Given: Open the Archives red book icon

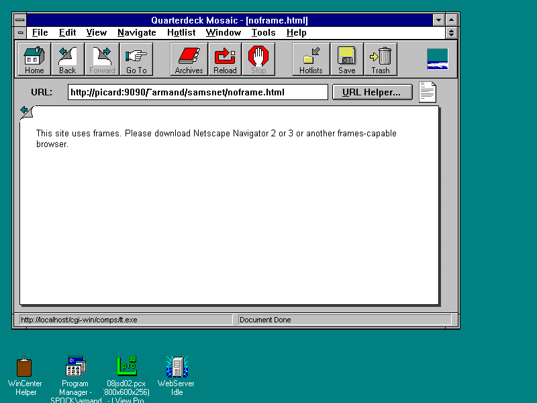Looking at the screenshot, I should click(189, 59).
